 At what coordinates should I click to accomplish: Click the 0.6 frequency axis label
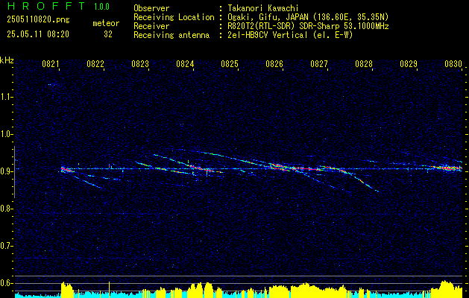pos(6,283)
